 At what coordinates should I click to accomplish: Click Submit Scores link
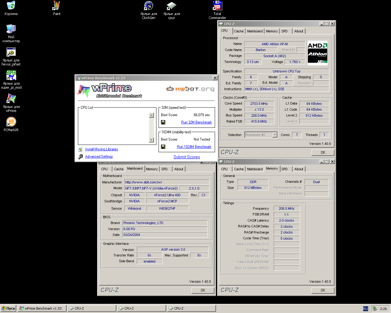tap(187, 157)
